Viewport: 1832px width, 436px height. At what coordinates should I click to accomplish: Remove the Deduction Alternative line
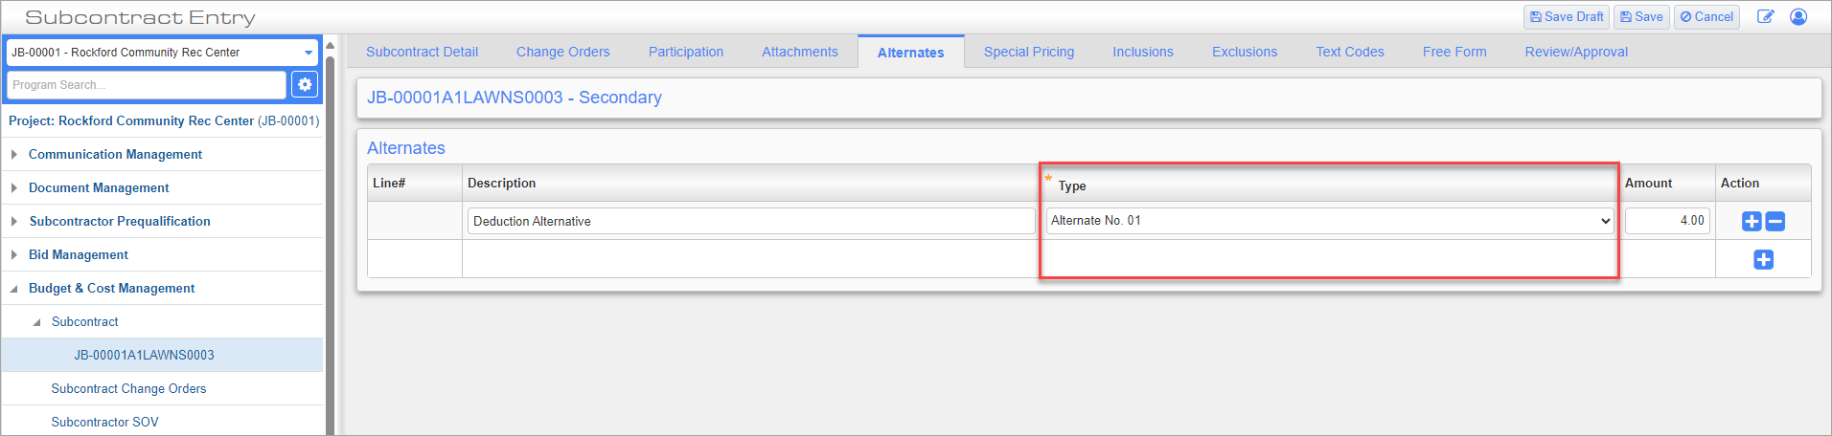1775,221
